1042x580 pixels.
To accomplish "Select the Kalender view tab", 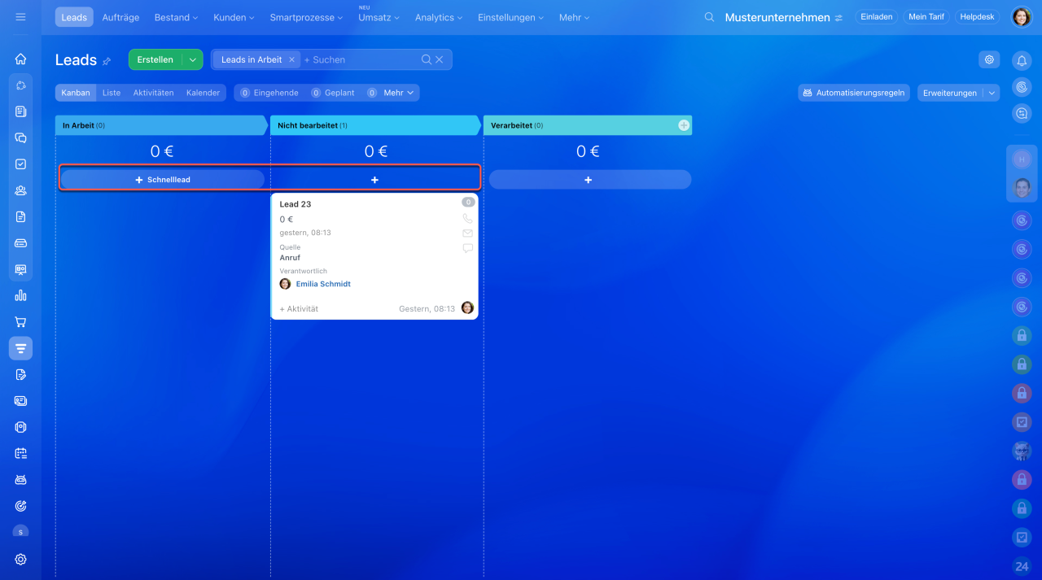I will click(x=203, y=93).
